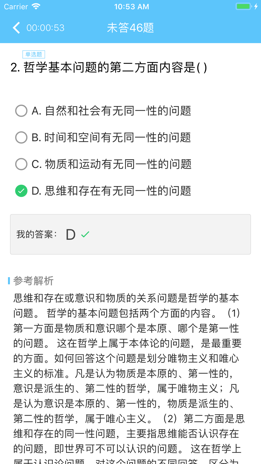Click option text 思维和存在有无同一性的问题
The image size is (261, 464).
click(118, 191)
